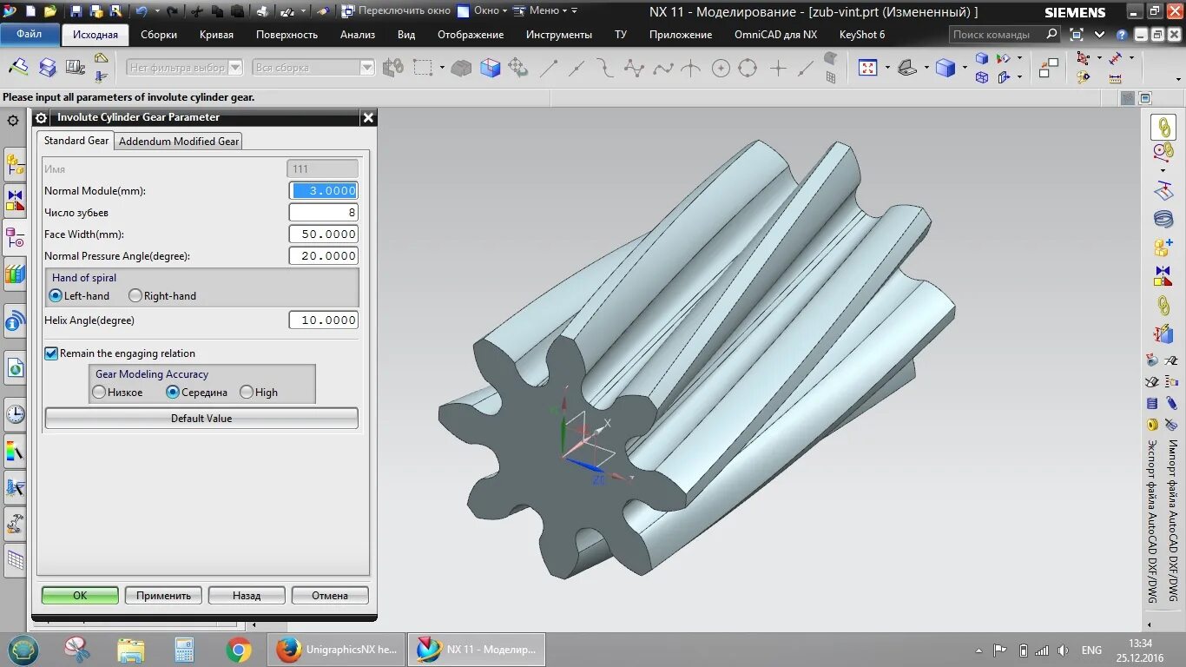This screenshot has height=667, width=1186.
Task: Click the spline through points tool
Action: (x=662, y=69)
